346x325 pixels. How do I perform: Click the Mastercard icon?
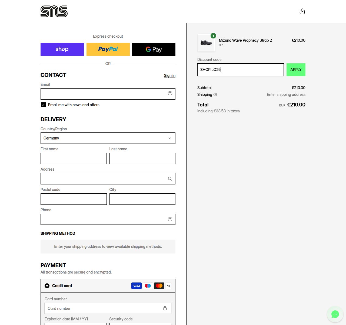click(x=159, y=286)
